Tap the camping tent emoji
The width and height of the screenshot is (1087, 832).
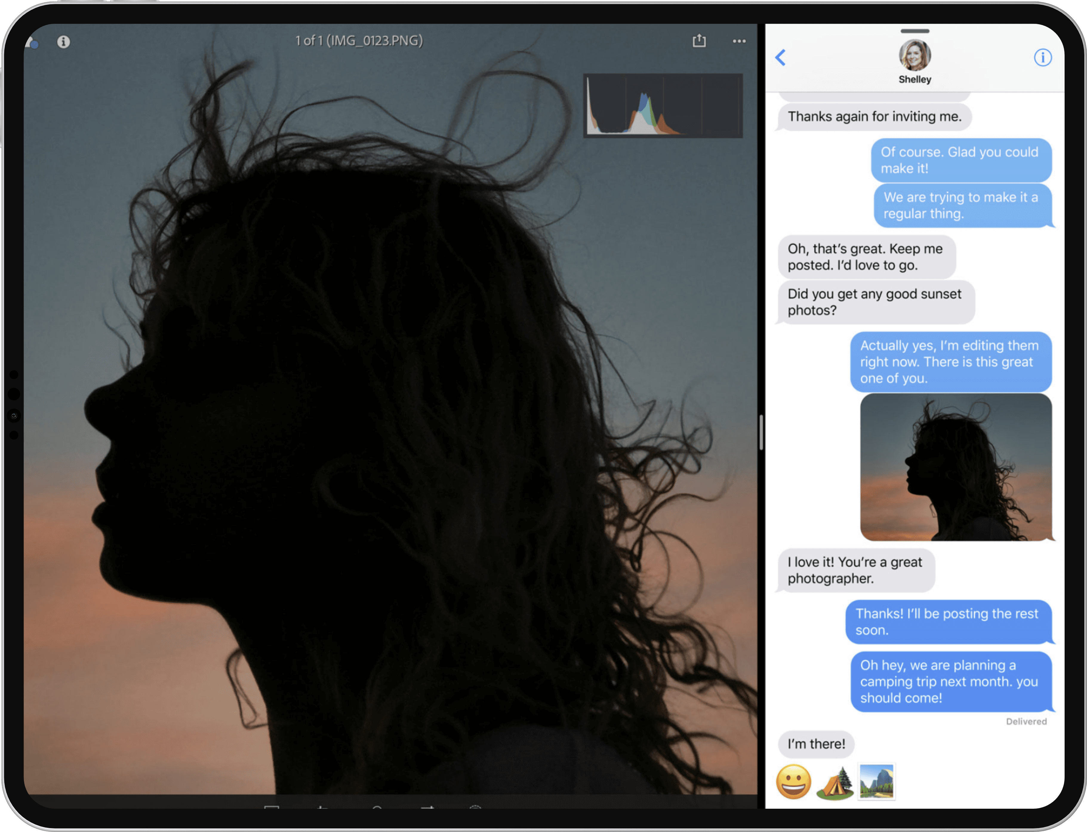pyautogui.click(x=835, y=783)
